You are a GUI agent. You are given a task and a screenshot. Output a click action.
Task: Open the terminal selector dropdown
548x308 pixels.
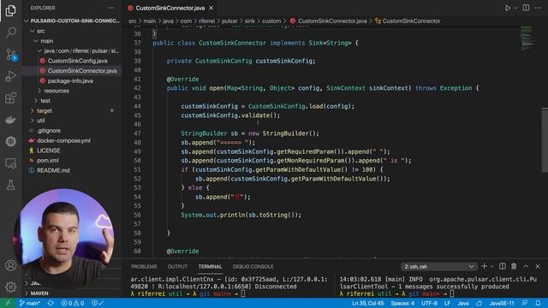click(x=439, y=266)
